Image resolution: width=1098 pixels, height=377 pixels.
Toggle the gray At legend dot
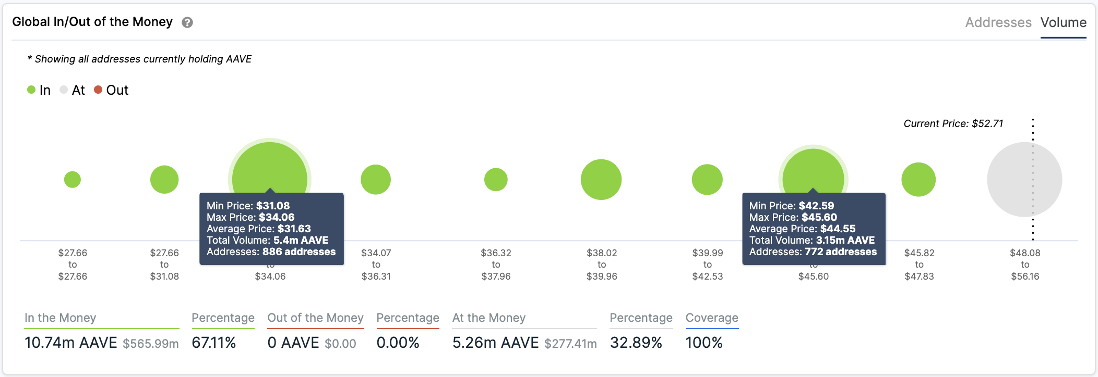64,90
